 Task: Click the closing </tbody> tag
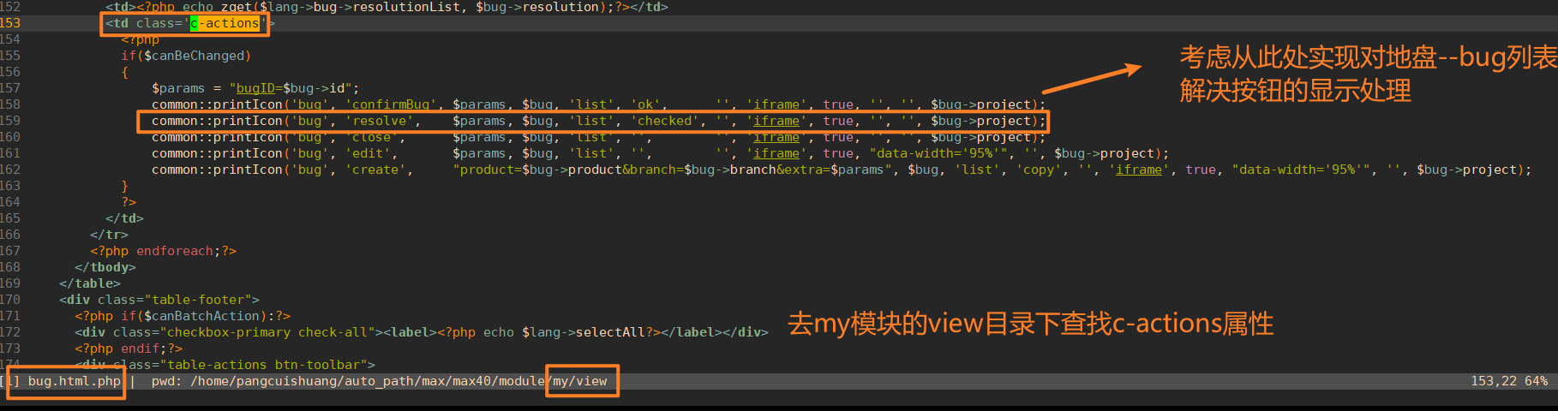click(x=105, y=267)
